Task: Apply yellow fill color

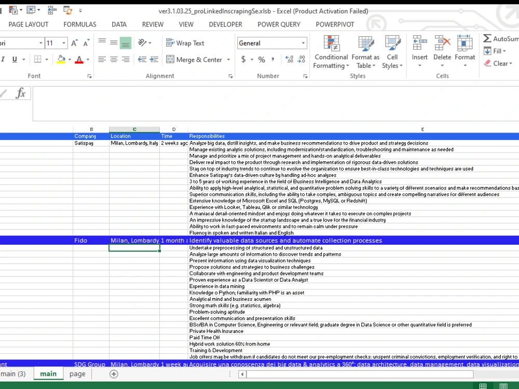Action: pyautogui.click(x=61, y=60)
